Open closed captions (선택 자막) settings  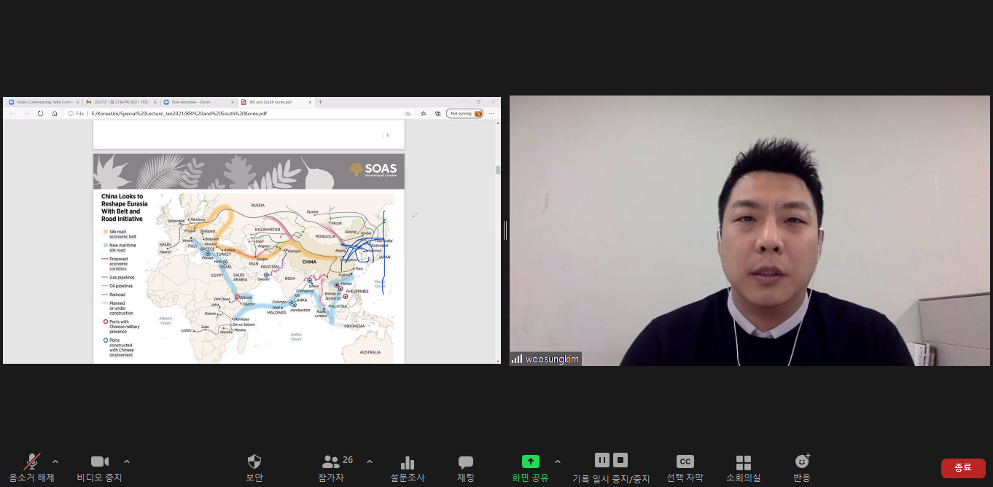pyautogui.click(x=685, y=461)
